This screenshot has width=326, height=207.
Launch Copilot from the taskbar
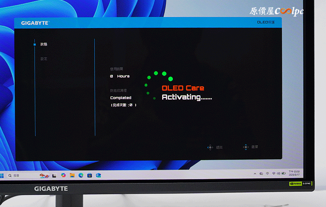point(64,175)
